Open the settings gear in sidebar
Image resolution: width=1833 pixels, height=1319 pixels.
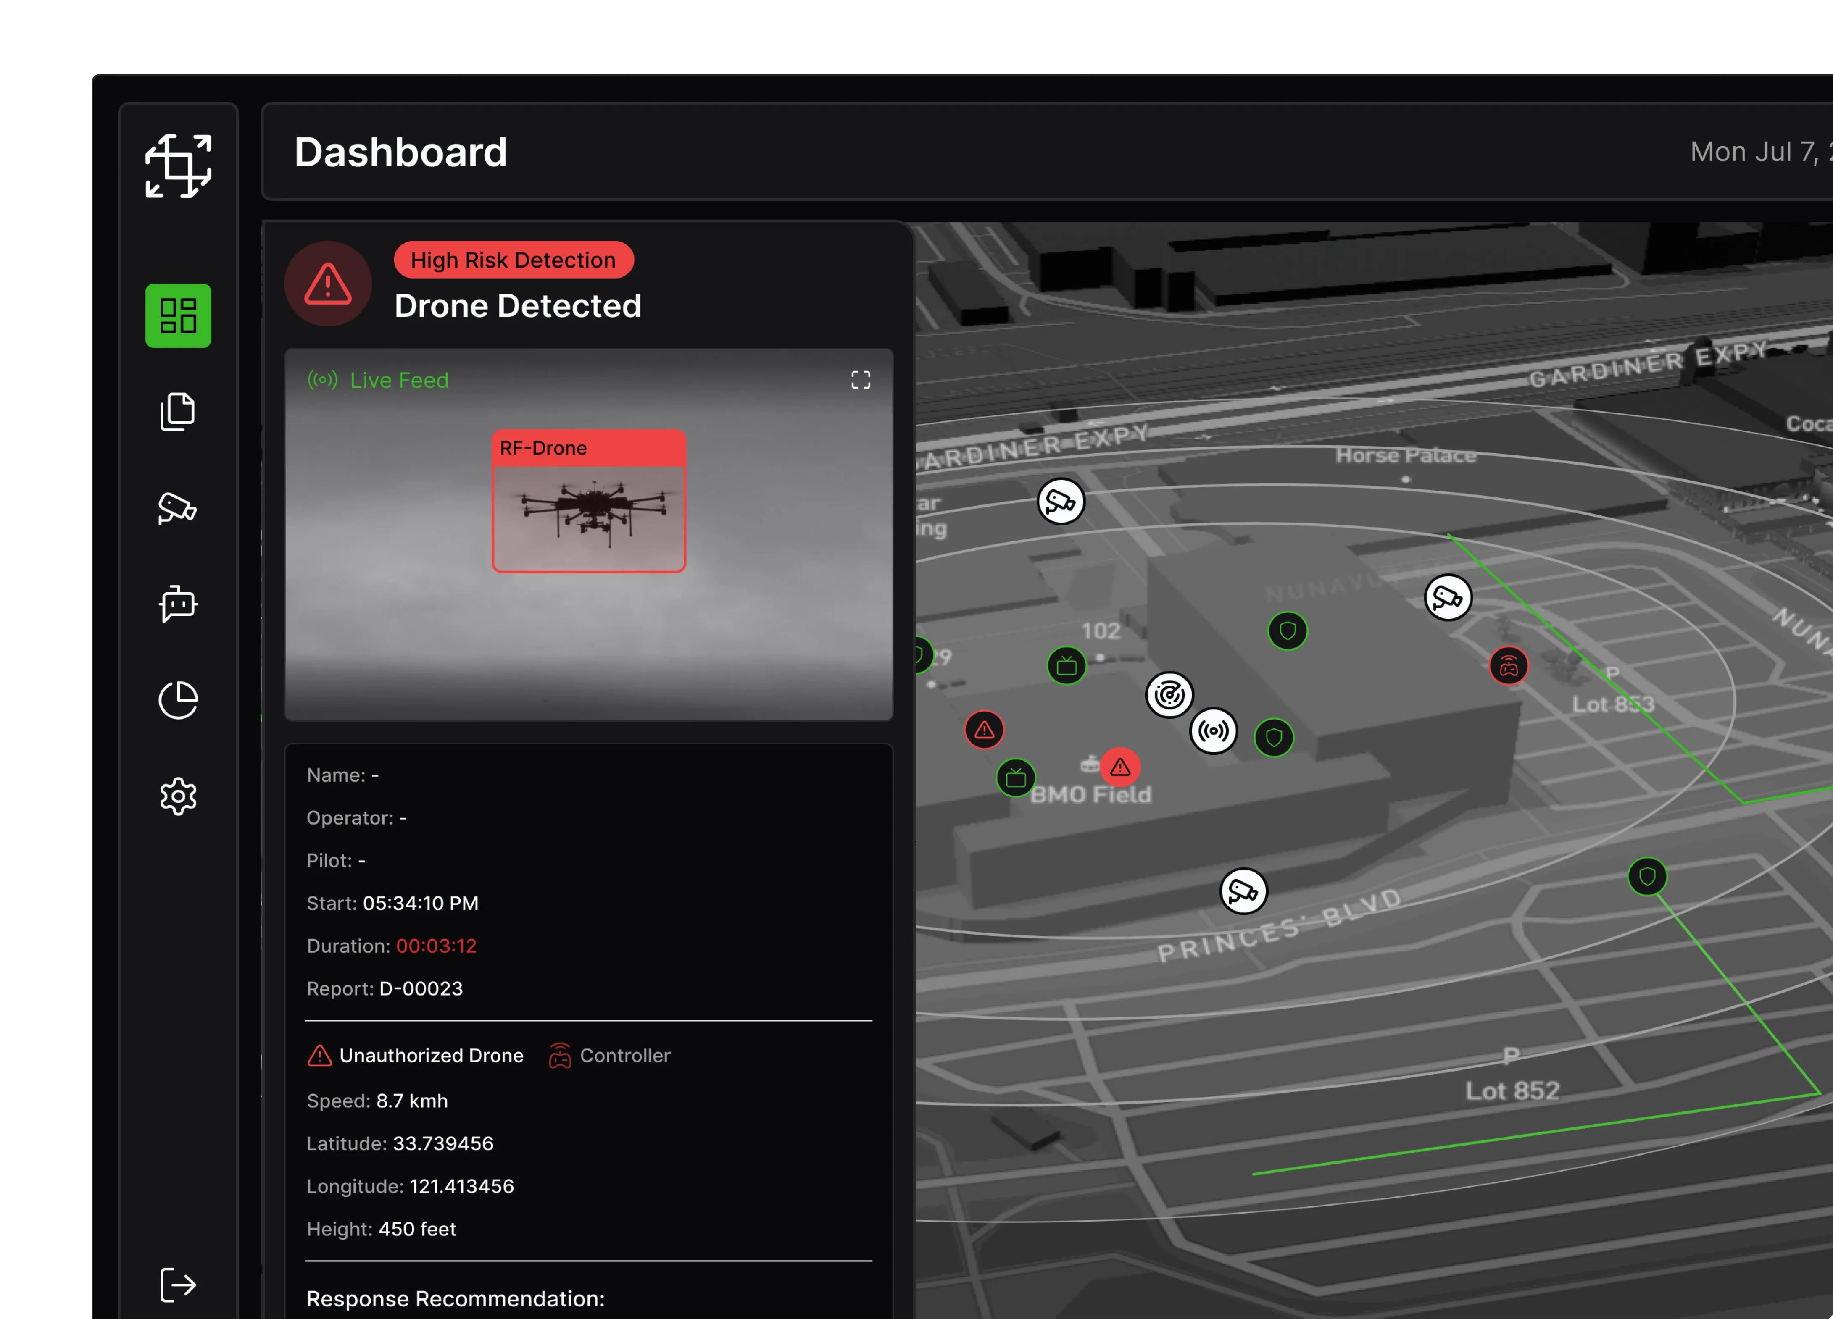pos(178,796)
